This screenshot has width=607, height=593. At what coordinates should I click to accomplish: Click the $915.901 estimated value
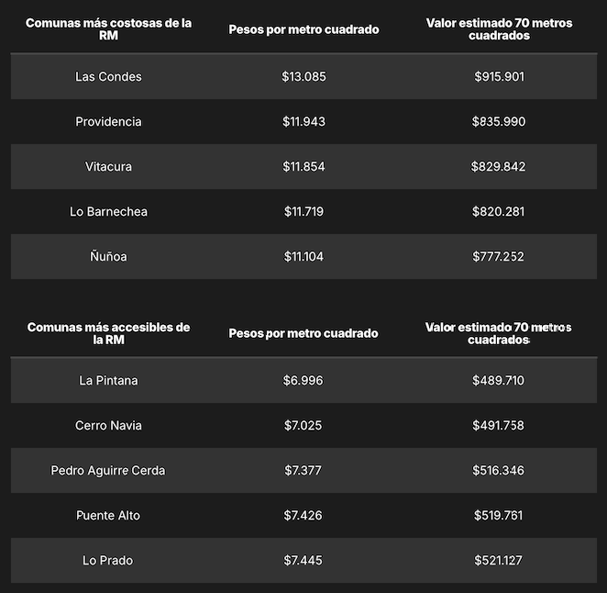(499, 76)
